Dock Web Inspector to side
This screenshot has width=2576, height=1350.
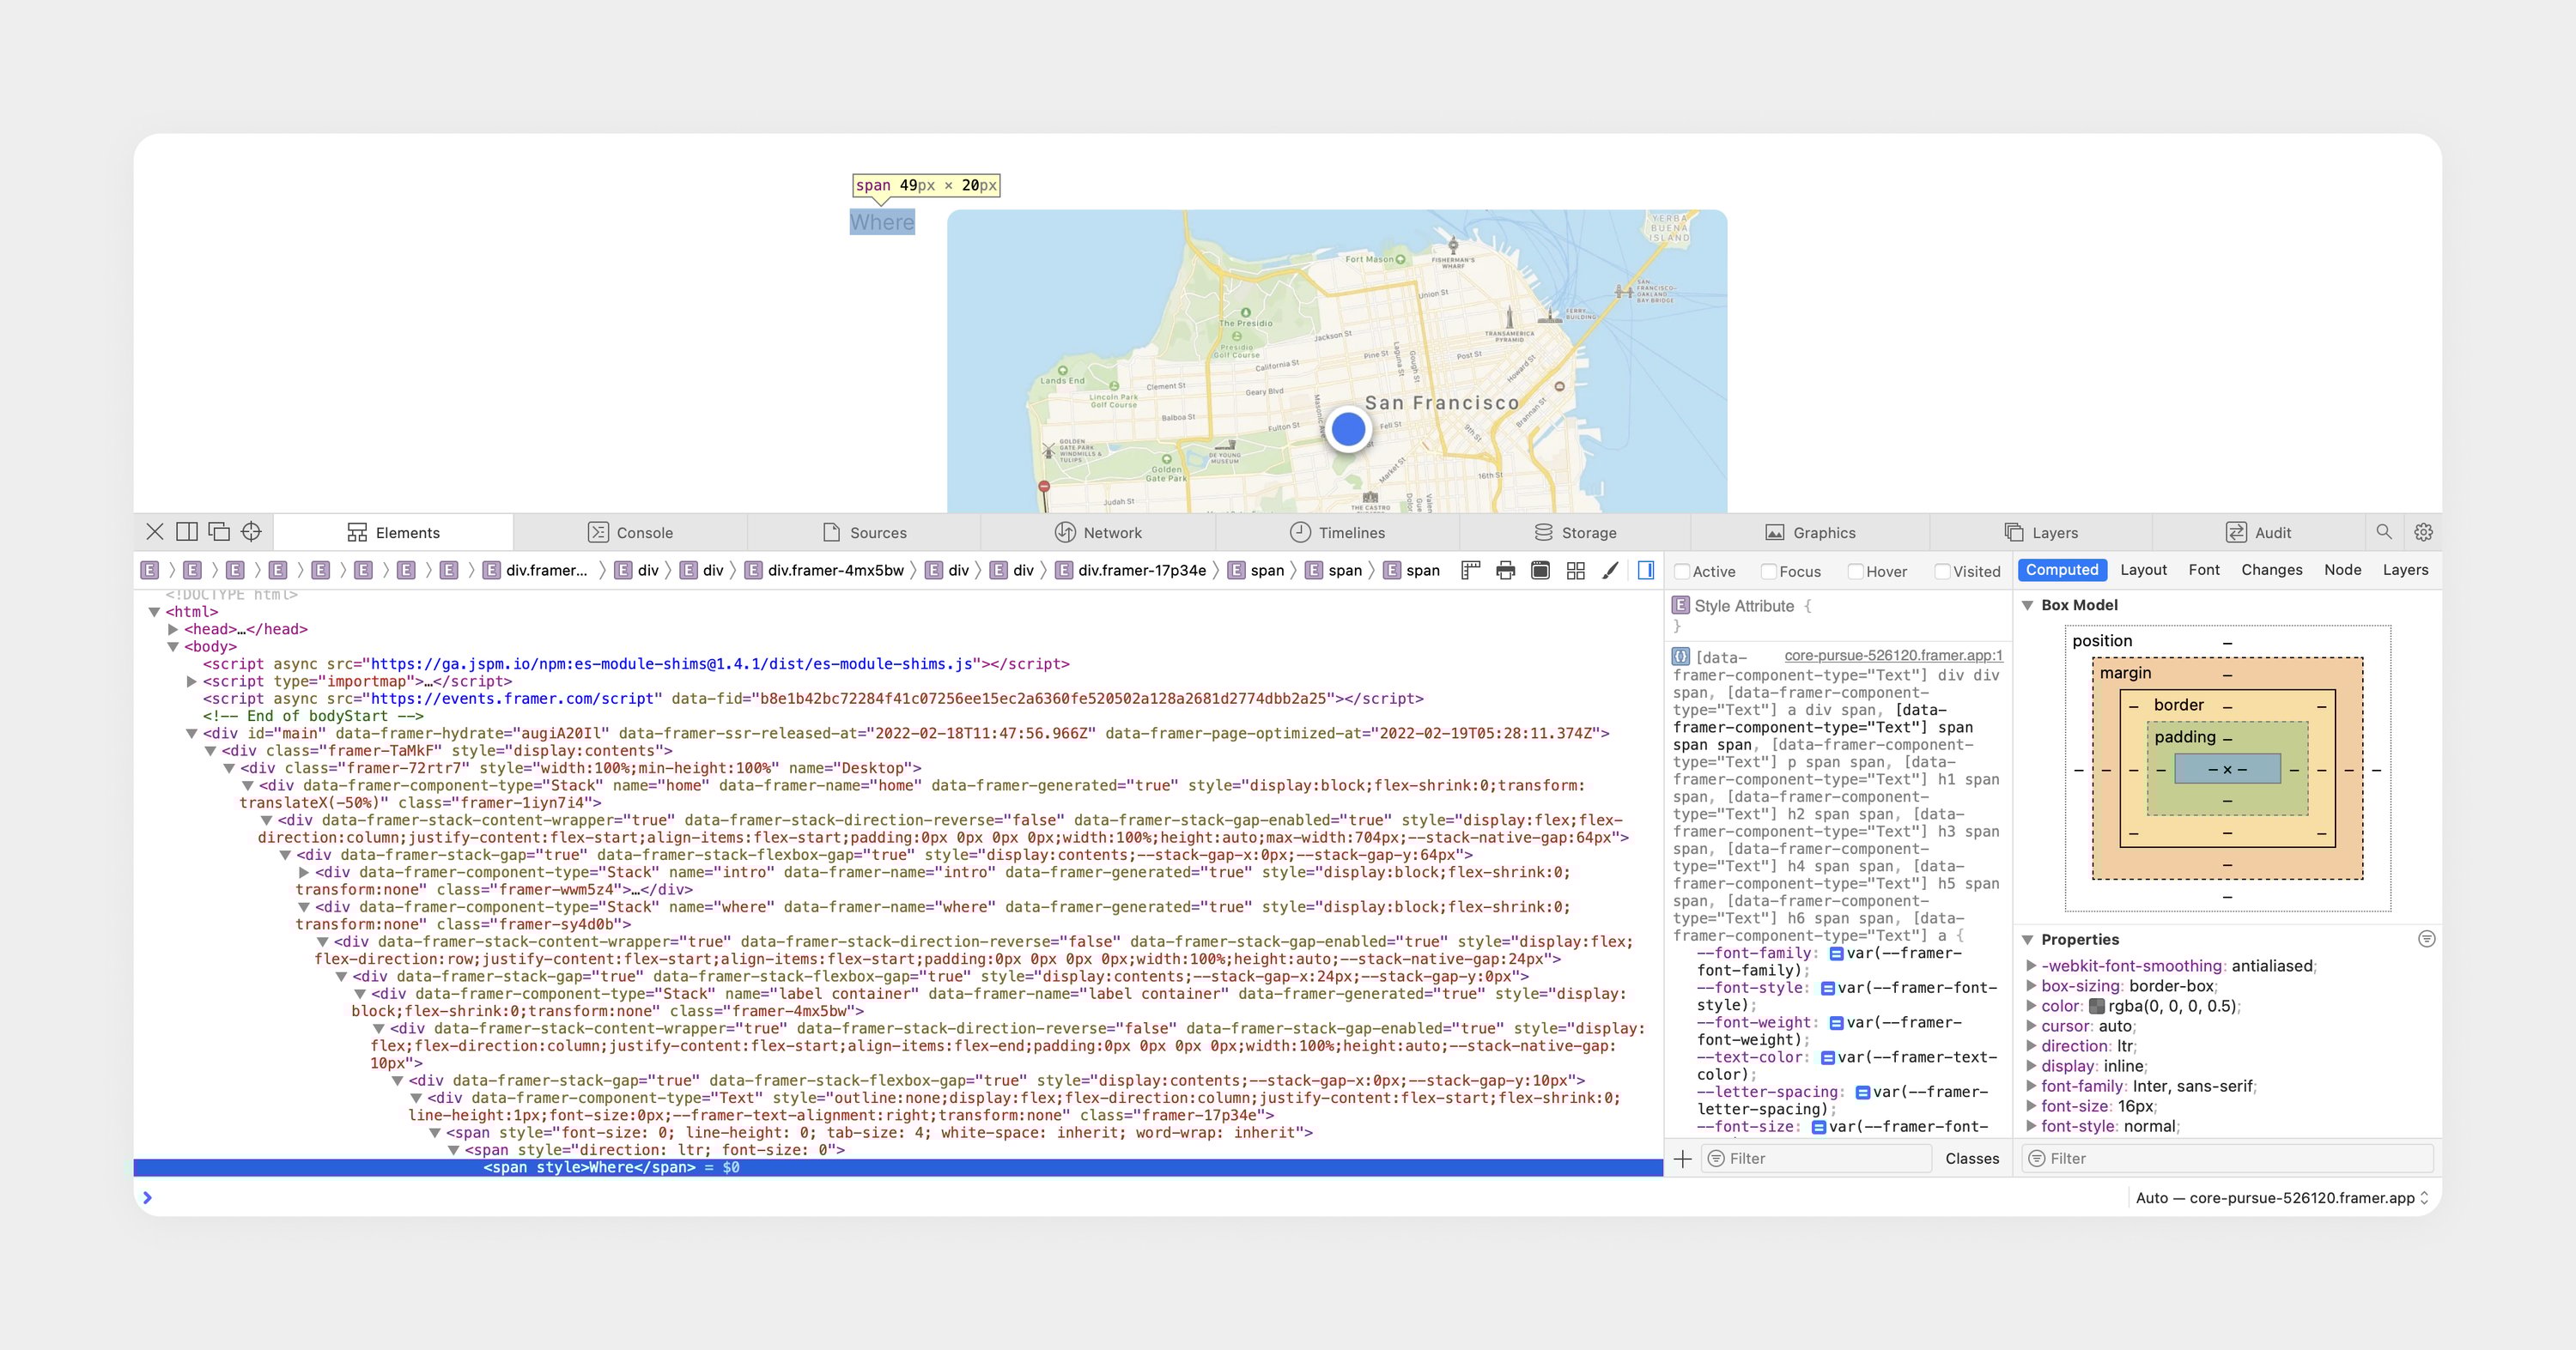pos(187,531)
